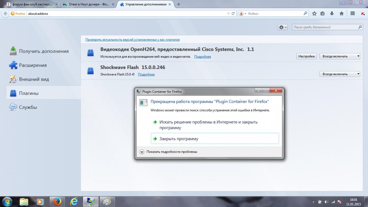Click the Shockwave Flash plugin icon
Screen dimensions: 368x207
click(x=90, y=71)
